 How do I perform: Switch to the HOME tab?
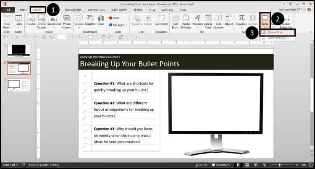pyautogui.click(x=23, y=10)
